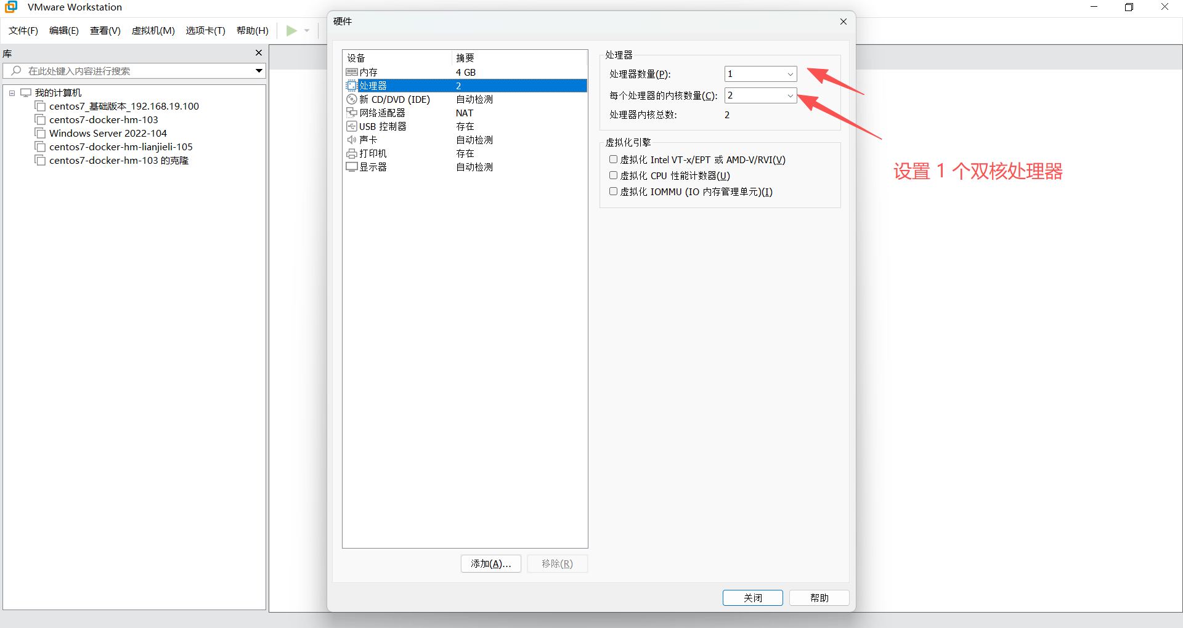Select the 声卡 device row

[x=465, y=140]
